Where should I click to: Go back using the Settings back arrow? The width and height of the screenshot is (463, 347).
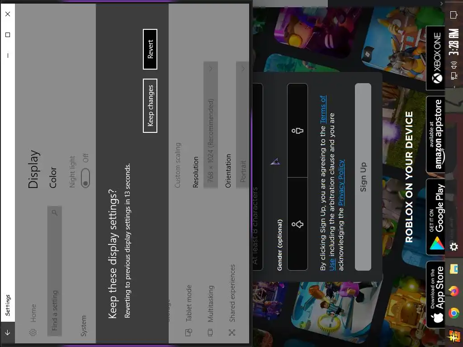click(8, 333)
